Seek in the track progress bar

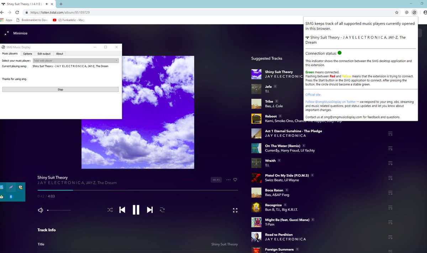138,190
